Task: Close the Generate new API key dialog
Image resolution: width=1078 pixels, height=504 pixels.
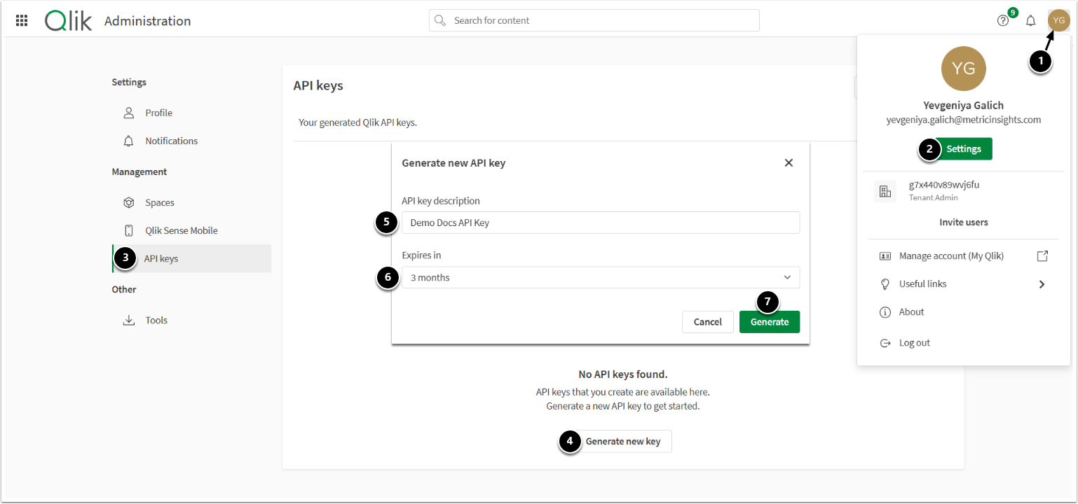Action: tap(789, 163)
